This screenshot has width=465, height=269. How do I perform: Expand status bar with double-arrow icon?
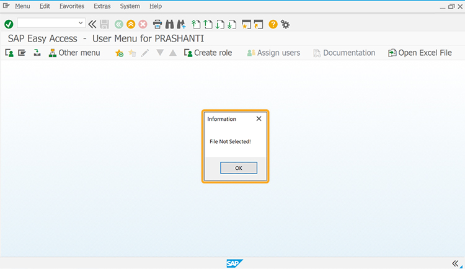[455, 263]
